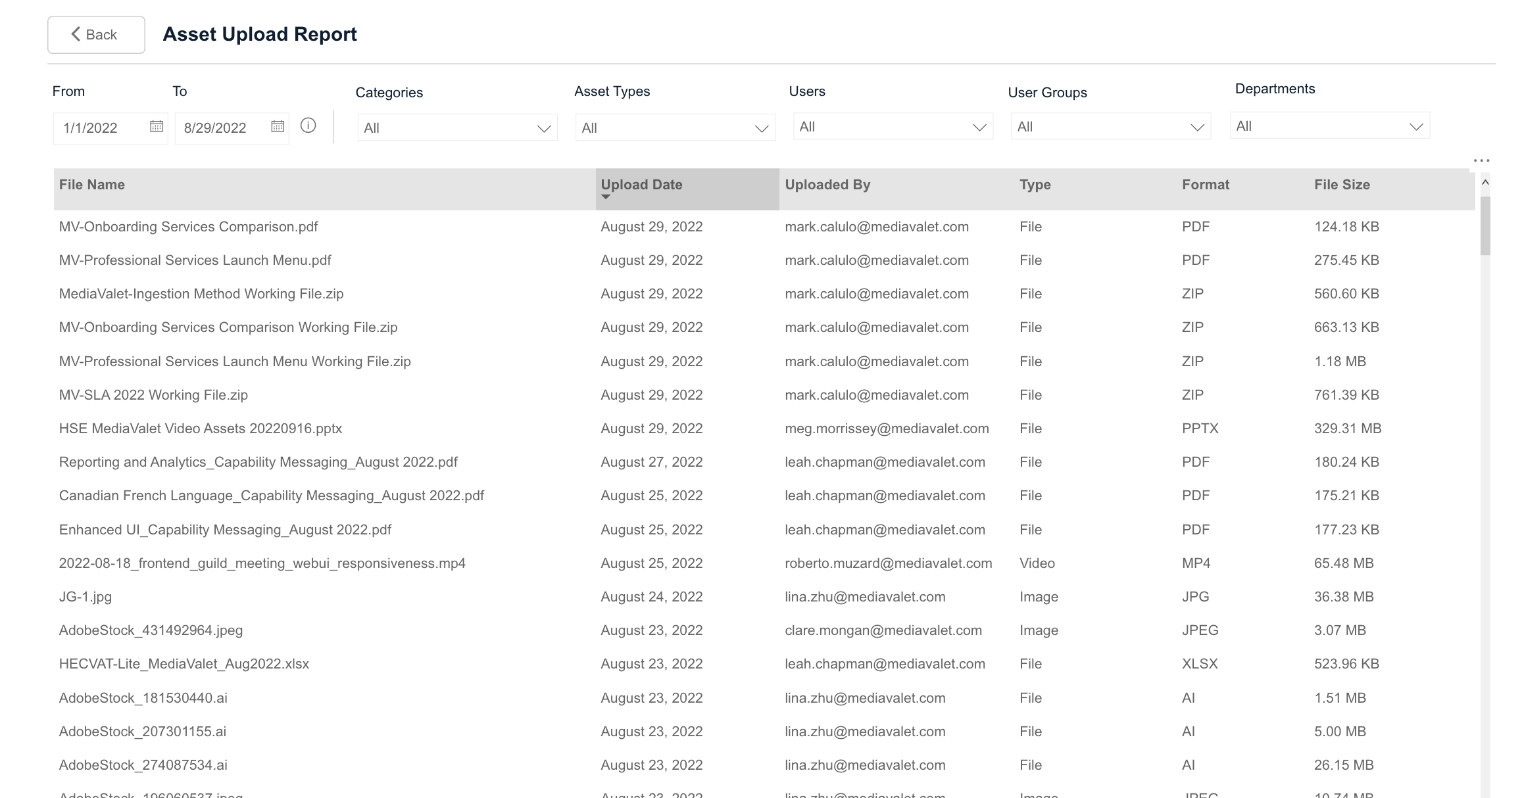Show date range info tooltip icon

[x=308, y=126]
